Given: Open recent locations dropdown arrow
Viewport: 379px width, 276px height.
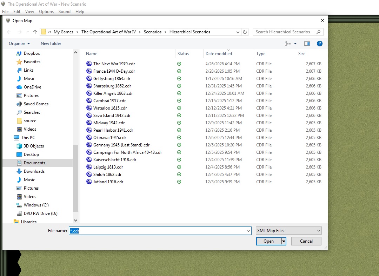Looking at the screenshot, I should tap(28, 32).
